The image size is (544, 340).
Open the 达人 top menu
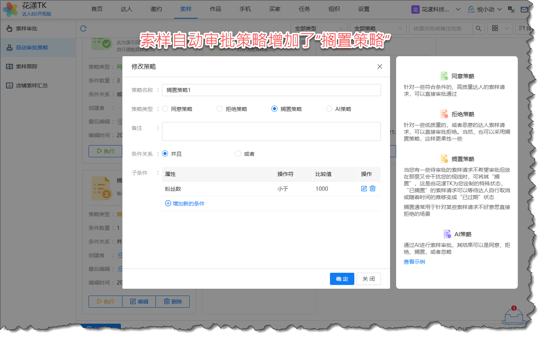pyautogui.click(x=127, y=9)
